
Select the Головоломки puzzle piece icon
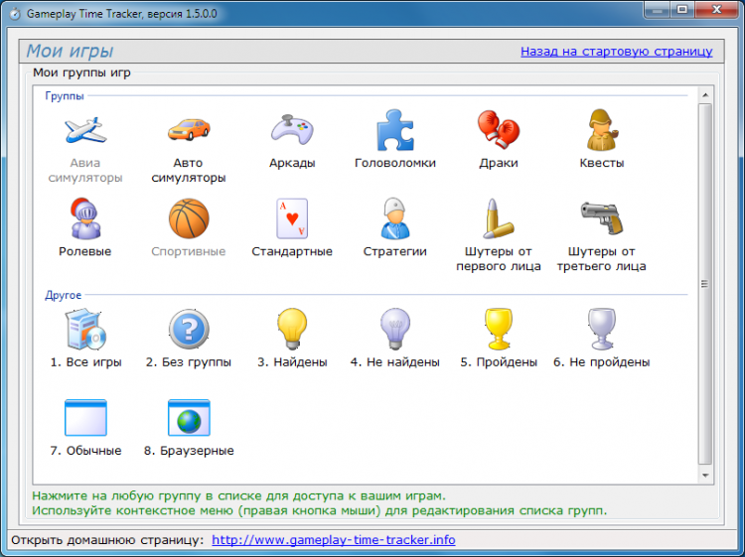point(395,130)
